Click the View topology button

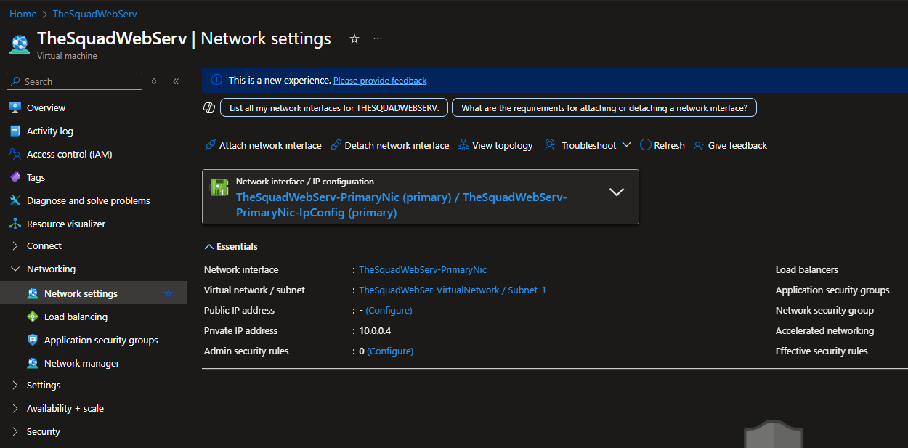coord(495,145)
